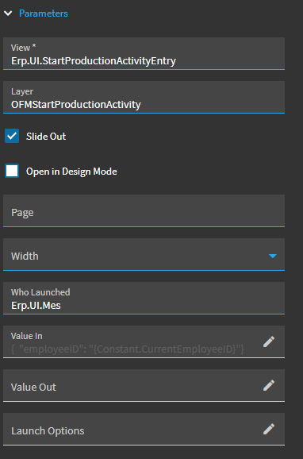Edit Launch Options with the pencil icon

tap(269, 429)
